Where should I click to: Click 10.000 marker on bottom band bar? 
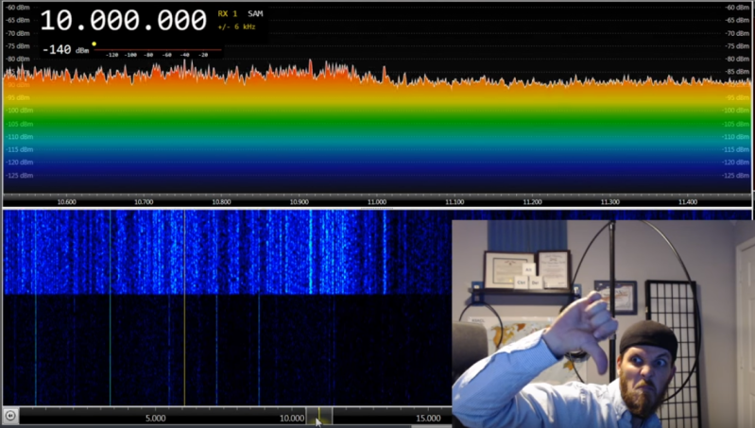[x=291, y=418]
